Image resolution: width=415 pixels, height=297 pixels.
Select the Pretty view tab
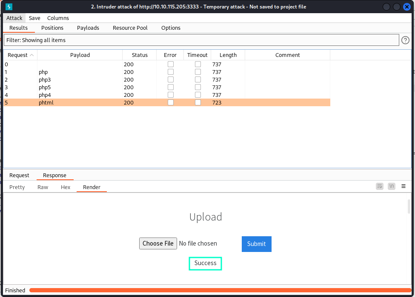tap(17, 187)
